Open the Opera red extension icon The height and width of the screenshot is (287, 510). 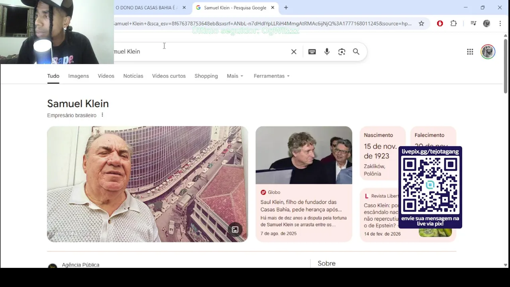(x=440, y=24)
